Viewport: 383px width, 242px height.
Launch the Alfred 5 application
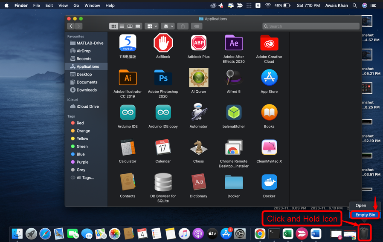click(234, 78)
